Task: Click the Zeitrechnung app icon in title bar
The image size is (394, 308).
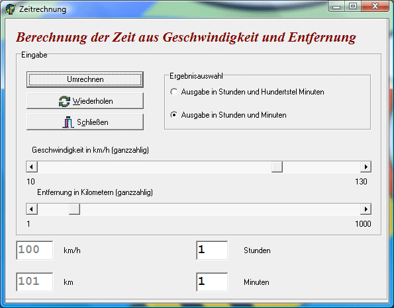Action: [10, 9]
